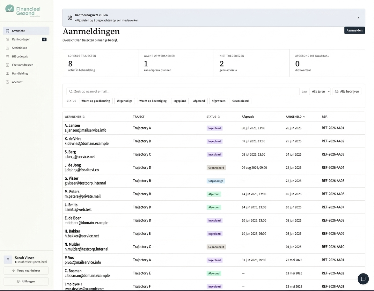Click n.mulder@testcorp.internal email
Image resolution: width=374 pixels, height=291 pixels.
pyautogui.click(x=86, y=249)
